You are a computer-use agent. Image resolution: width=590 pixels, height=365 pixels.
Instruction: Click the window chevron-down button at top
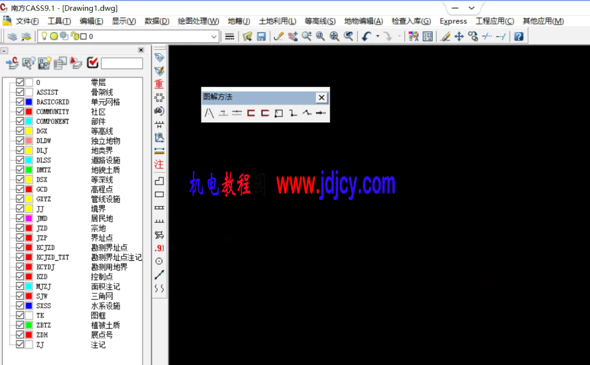[471, 8]
